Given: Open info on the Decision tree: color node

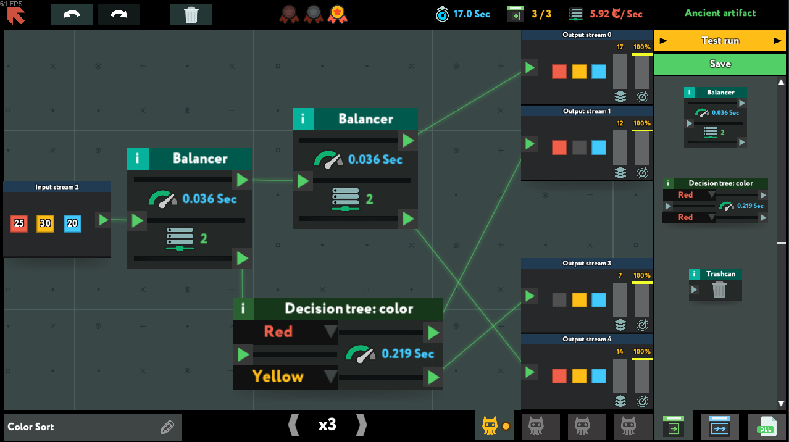Looking at the screenshot, I should [243, 309].
